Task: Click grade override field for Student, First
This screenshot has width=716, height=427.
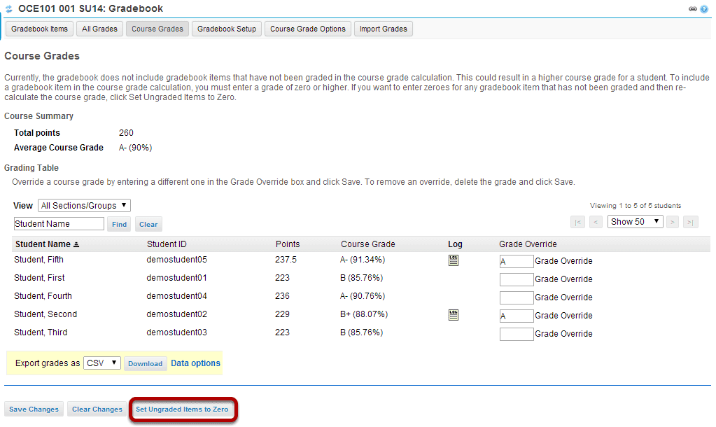Action: [517, 279]
